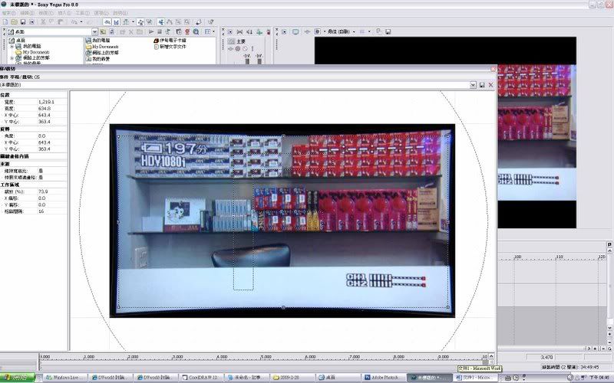This screenshot has width=614, height=383.
Task: Collapse the 工作區域 property section
Action: [x=9, y=185]
